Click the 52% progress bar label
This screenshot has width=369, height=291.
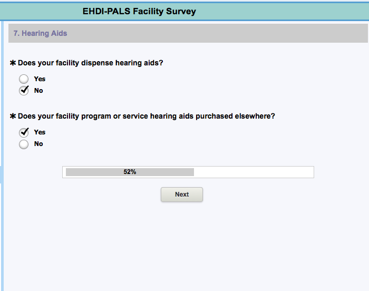coord(130,172)
